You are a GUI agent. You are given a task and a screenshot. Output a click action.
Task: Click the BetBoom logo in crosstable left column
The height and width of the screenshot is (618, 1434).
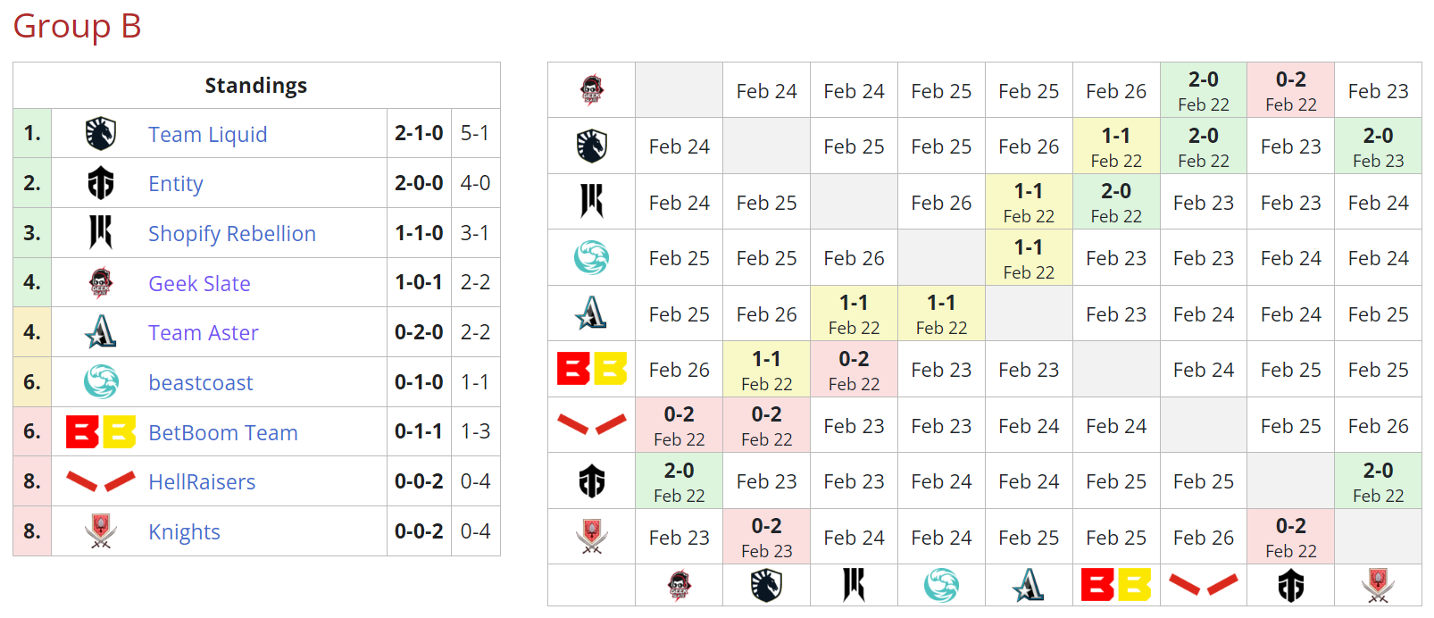coord(591,369)
